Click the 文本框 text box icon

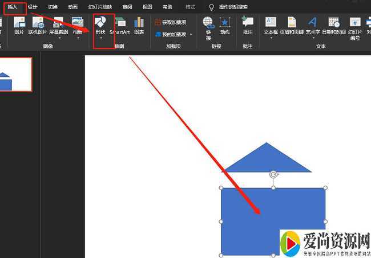click(271, 26)
